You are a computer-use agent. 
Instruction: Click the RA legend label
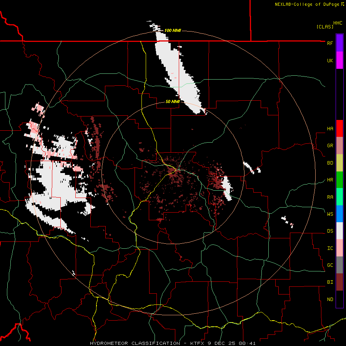[330, 197]
